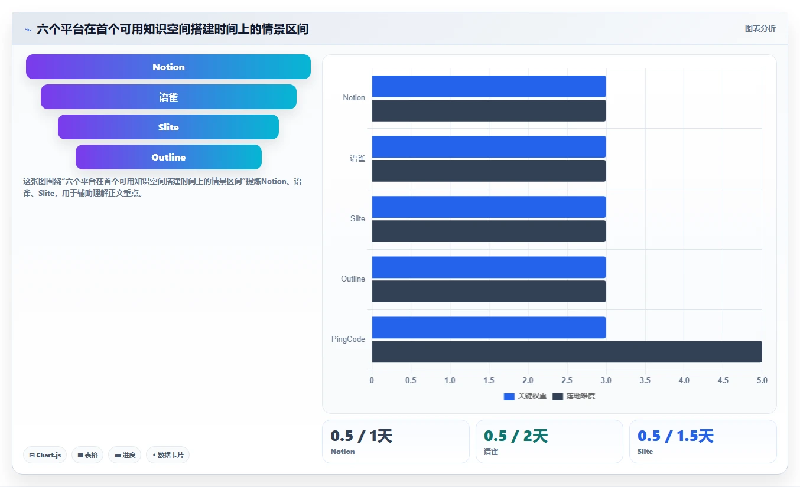
Task: Select the Outline funnel bar
Action: [168, 157]
